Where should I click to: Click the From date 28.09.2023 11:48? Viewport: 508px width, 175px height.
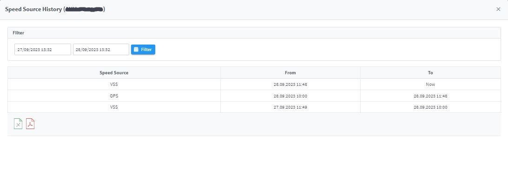point(290,84)
